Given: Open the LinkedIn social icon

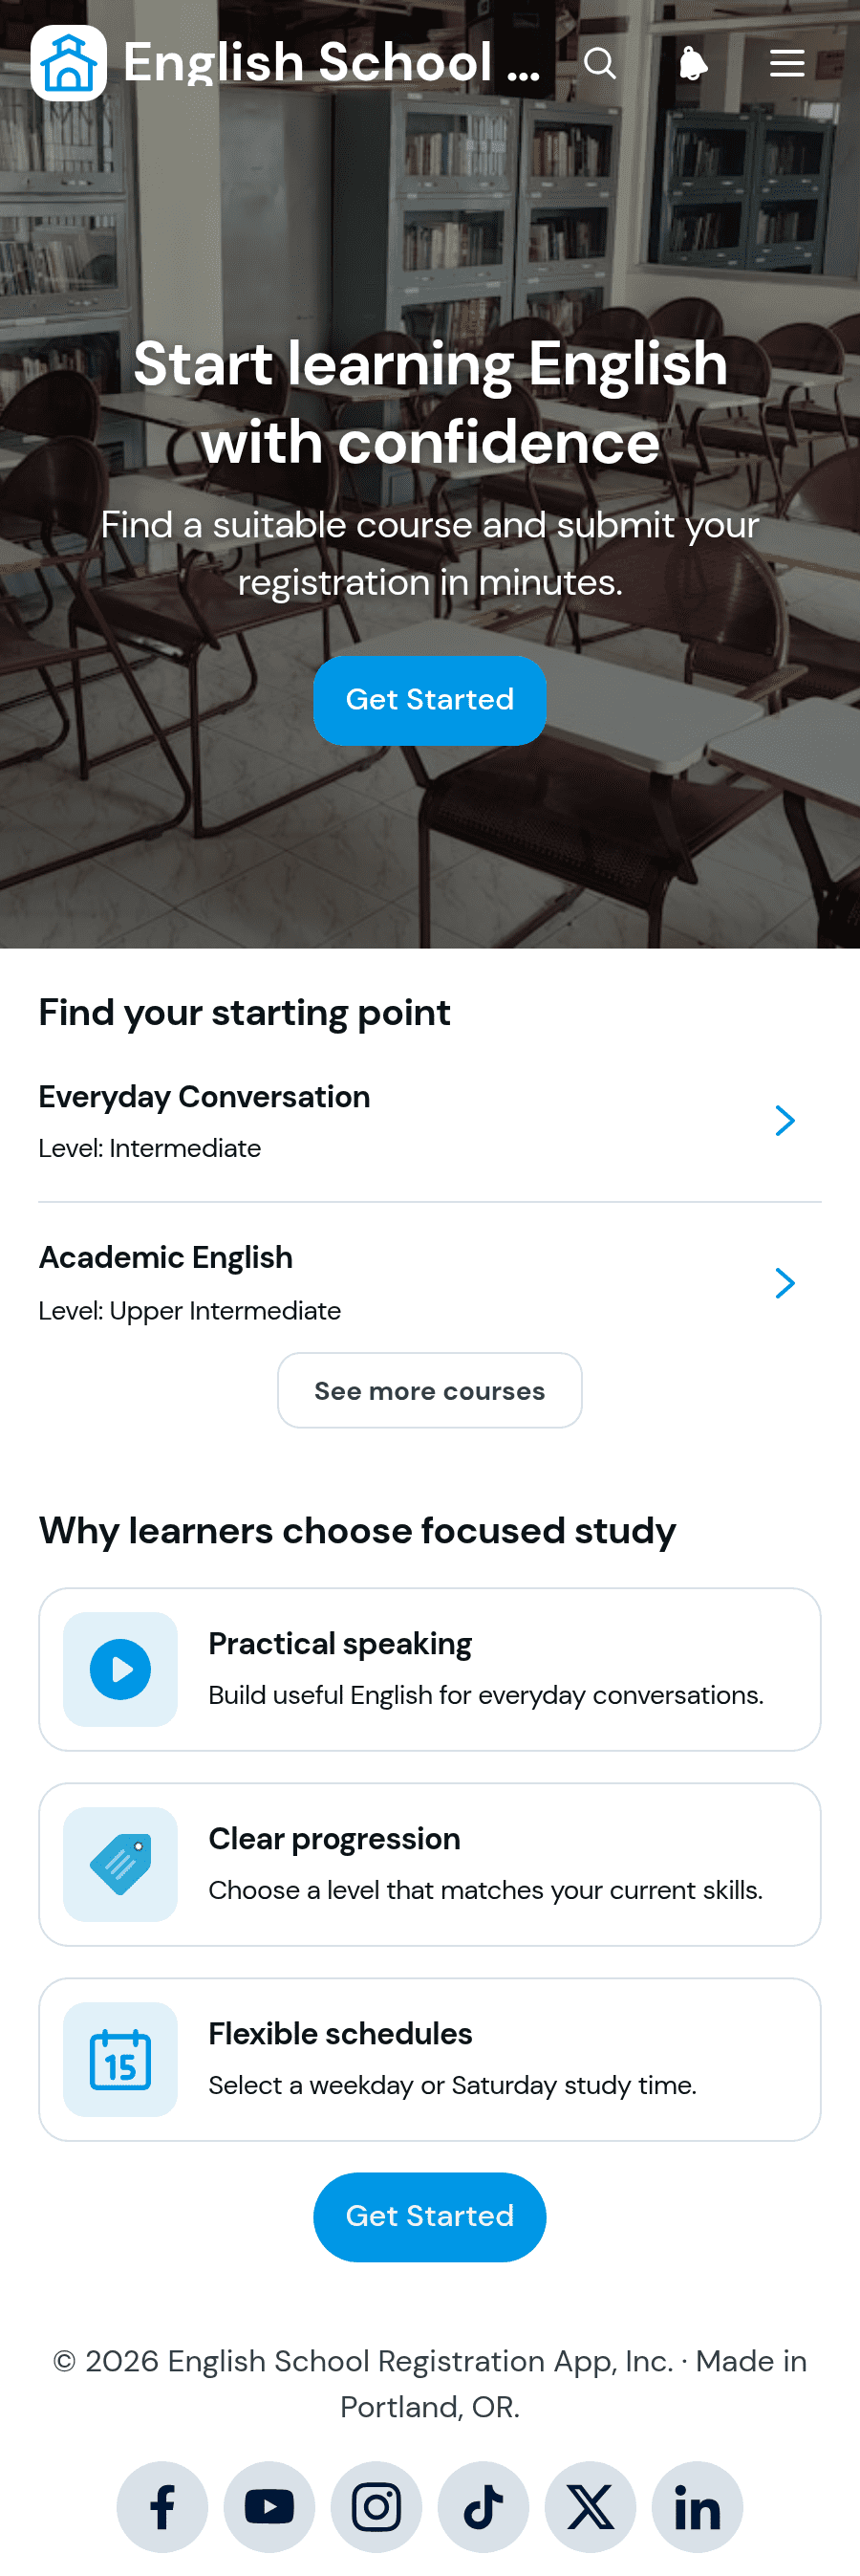Looking at the screenshot, I should [x=698, y=2507].
